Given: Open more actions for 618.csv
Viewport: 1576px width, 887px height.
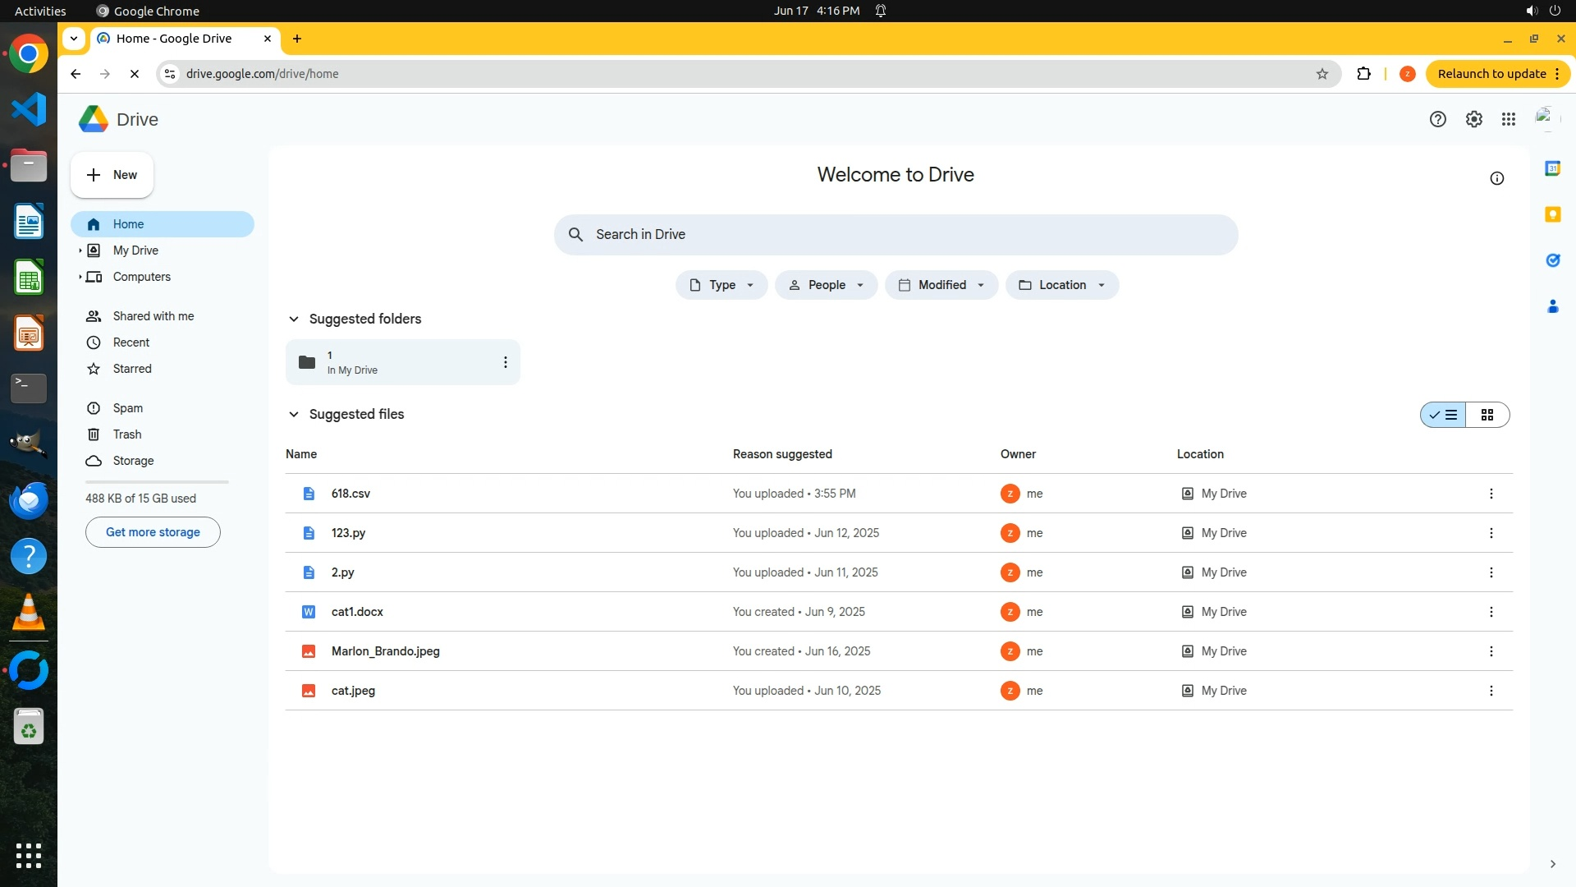Looking at the screenshot, I should 1491,494.
